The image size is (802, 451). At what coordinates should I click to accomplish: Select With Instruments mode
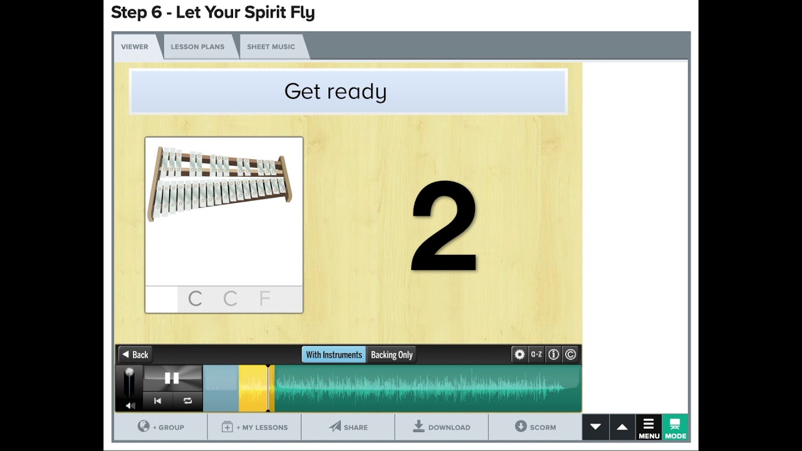pyautogui.click(x=334, y=355)
